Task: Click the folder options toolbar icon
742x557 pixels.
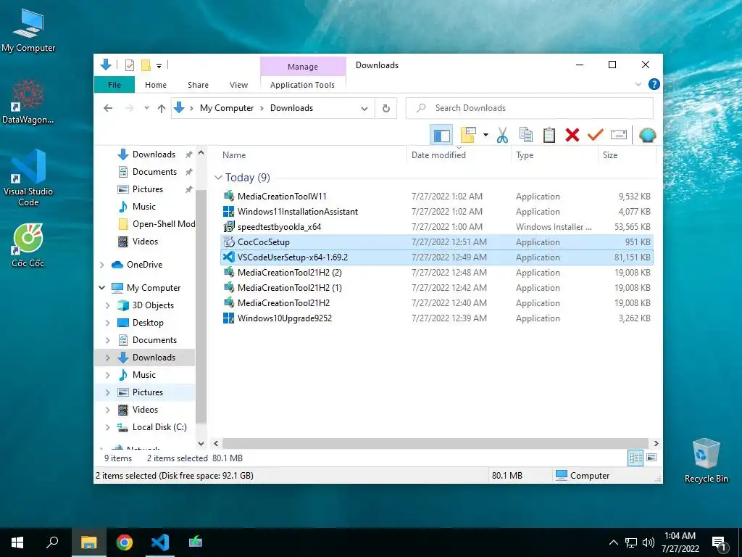Action: click(x=468, y=136)
